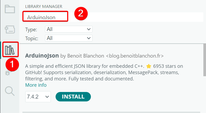Expand the Type filter dropdown
The height and width of the screenshot is (113, 206).
(69, 29)
